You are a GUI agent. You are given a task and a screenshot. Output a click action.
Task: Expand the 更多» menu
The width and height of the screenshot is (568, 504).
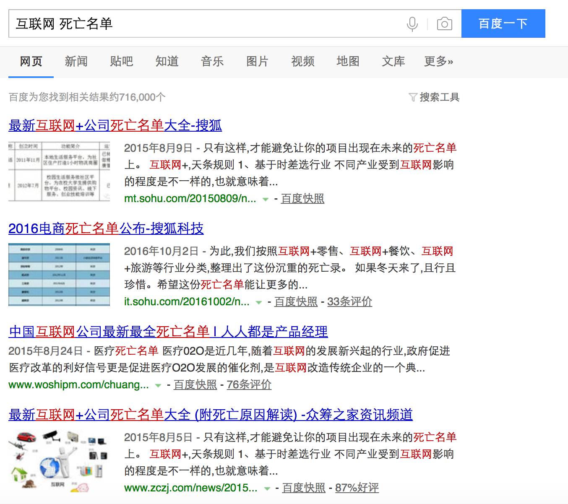click(438, 61)
